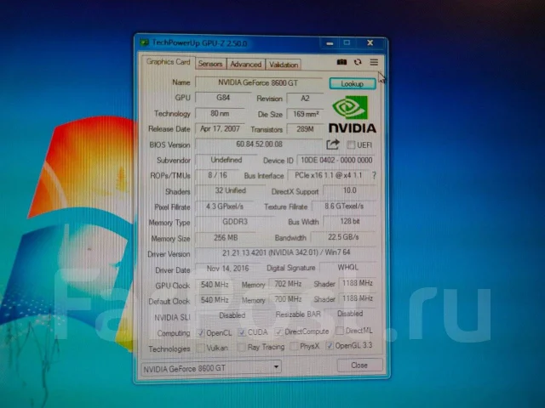Screen dimensions: 545x408
Task: Click the Bus Interface PCIe x16 1.1 value
Action: 328,176
